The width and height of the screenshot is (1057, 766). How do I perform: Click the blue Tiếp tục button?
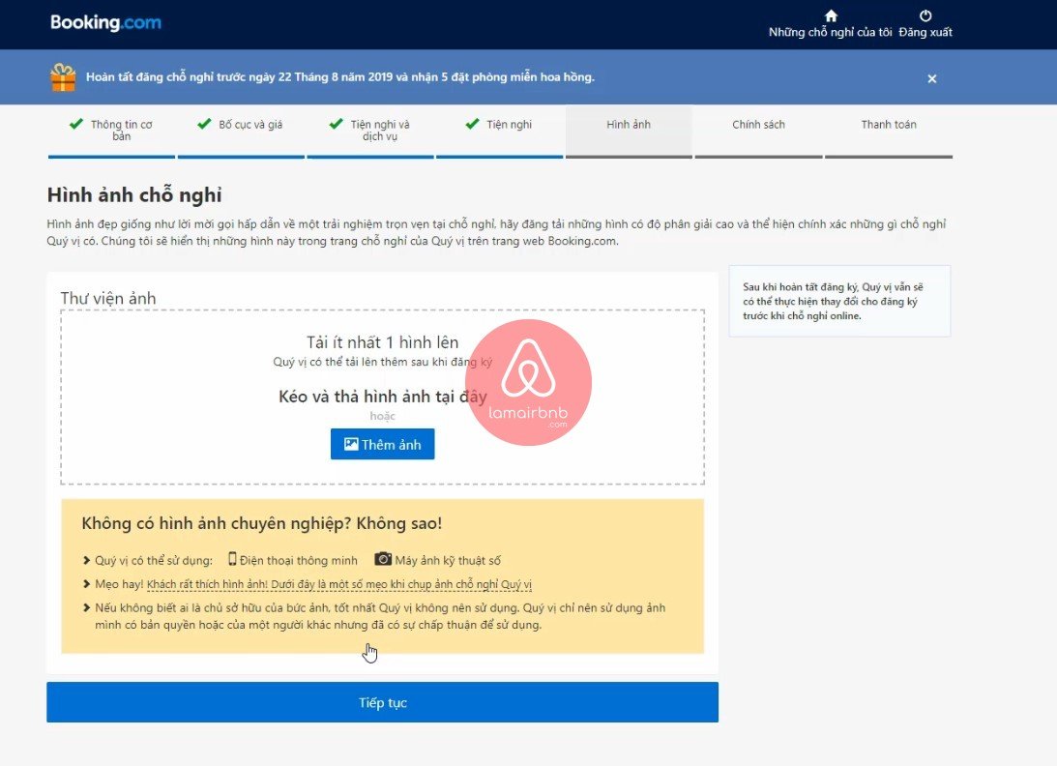pyautogui.click(x=382, y=702)
